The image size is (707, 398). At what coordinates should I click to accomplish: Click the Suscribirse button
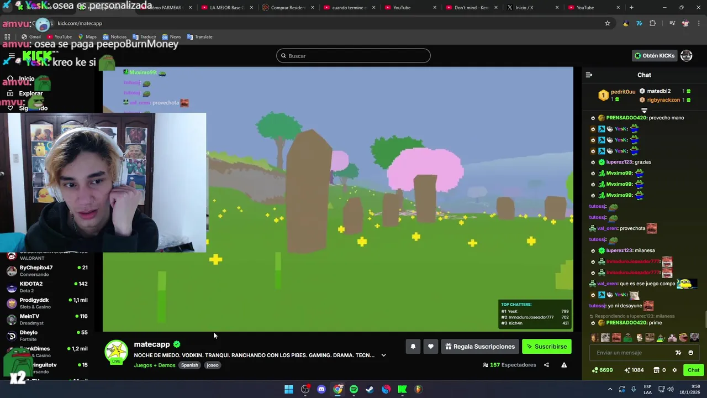click(547, 347)
